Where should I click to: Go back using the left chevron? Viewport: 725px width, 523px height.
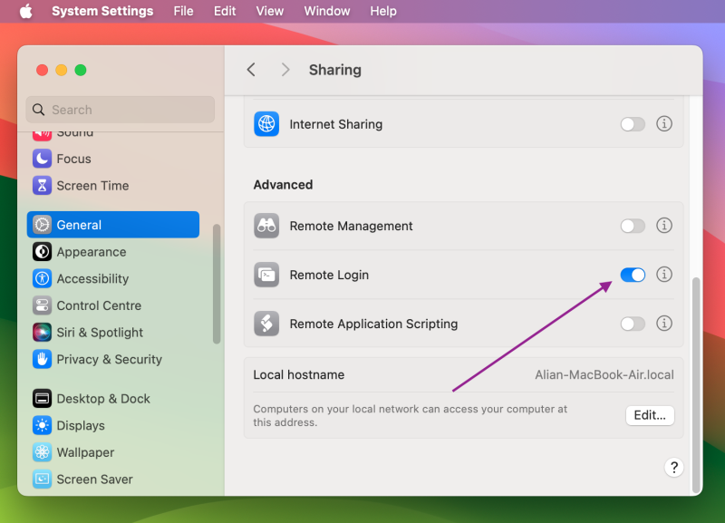(x=251, y=70)
